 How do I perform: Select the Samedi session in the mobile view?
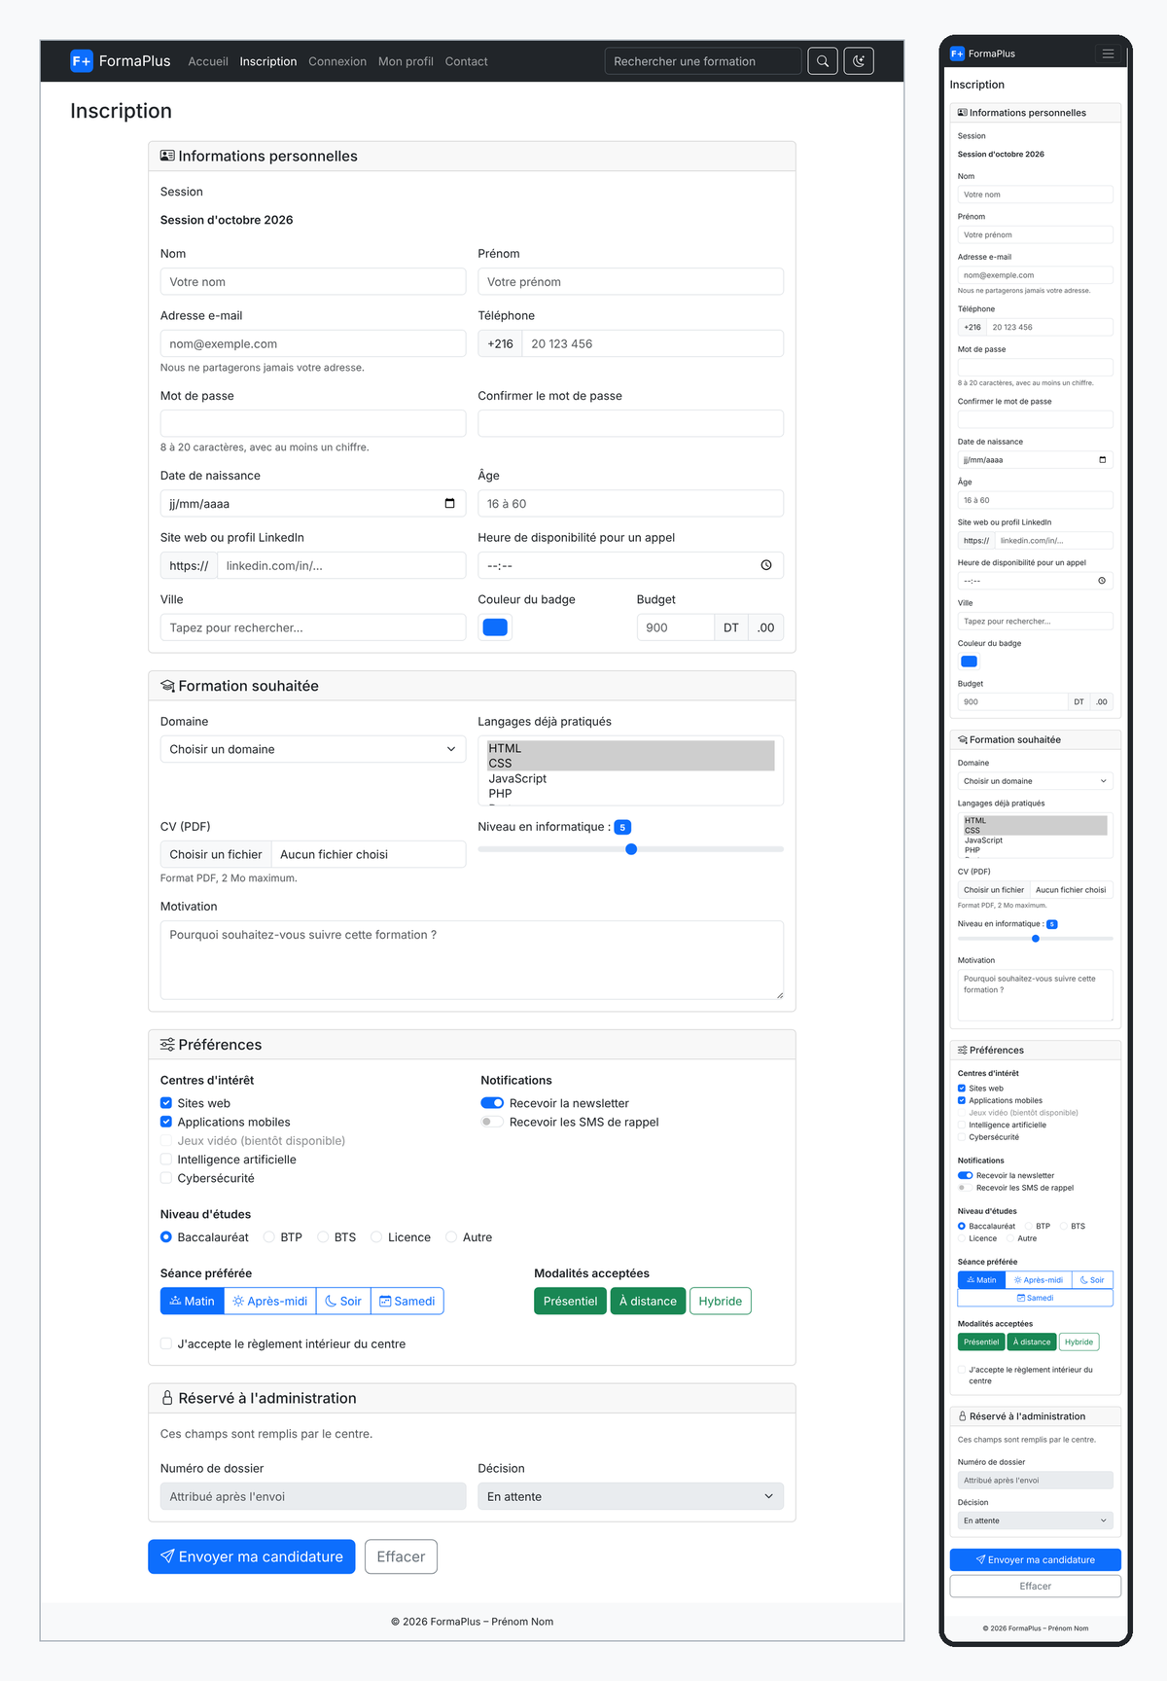1036,1298
